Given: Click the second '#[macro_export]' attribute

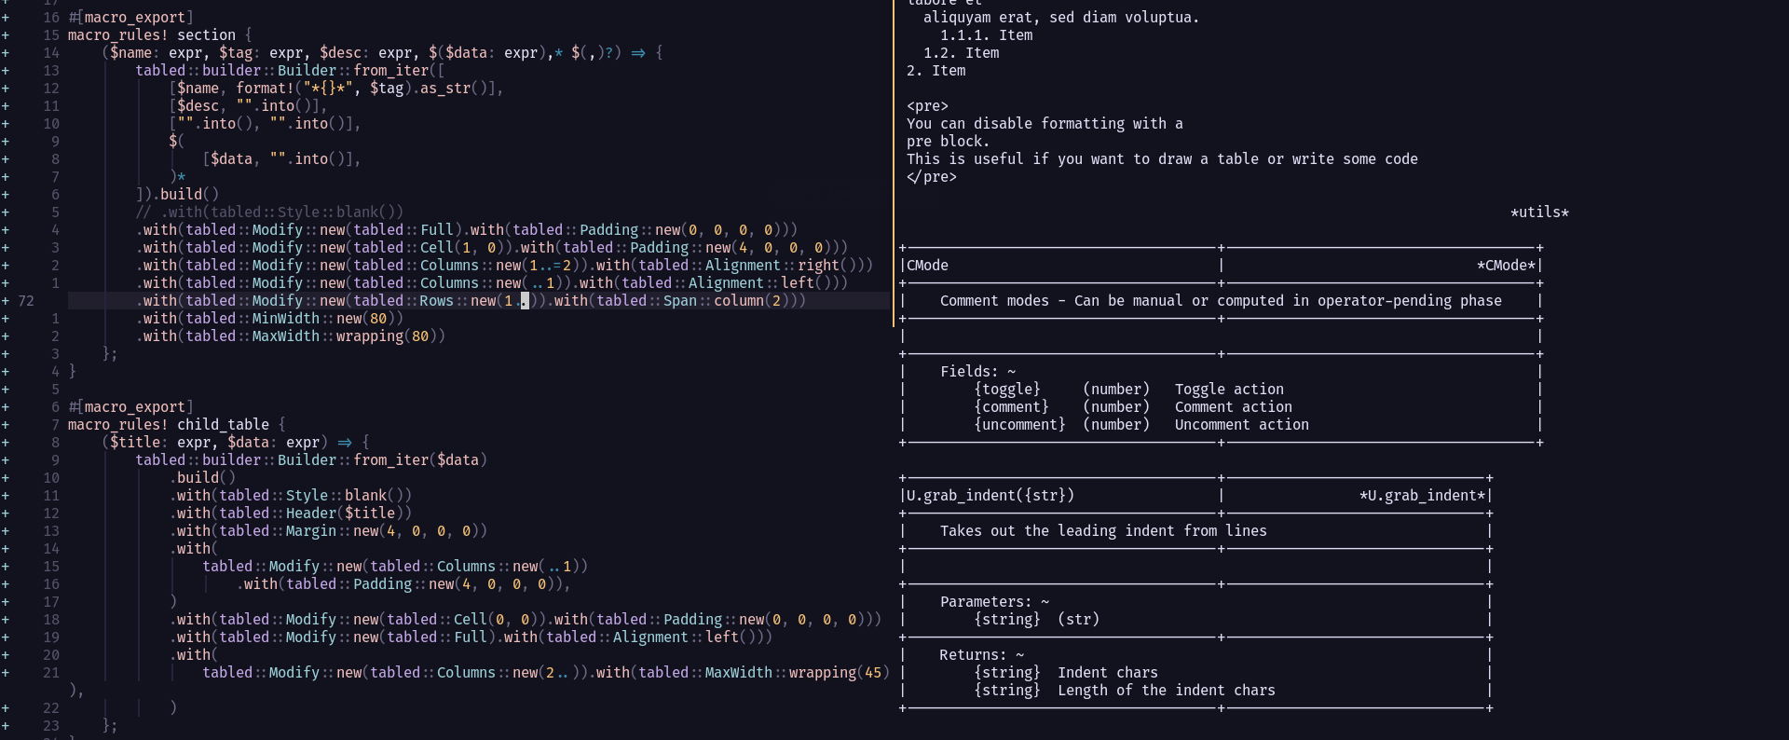Looking at the screenshot, I should (130, 407).
